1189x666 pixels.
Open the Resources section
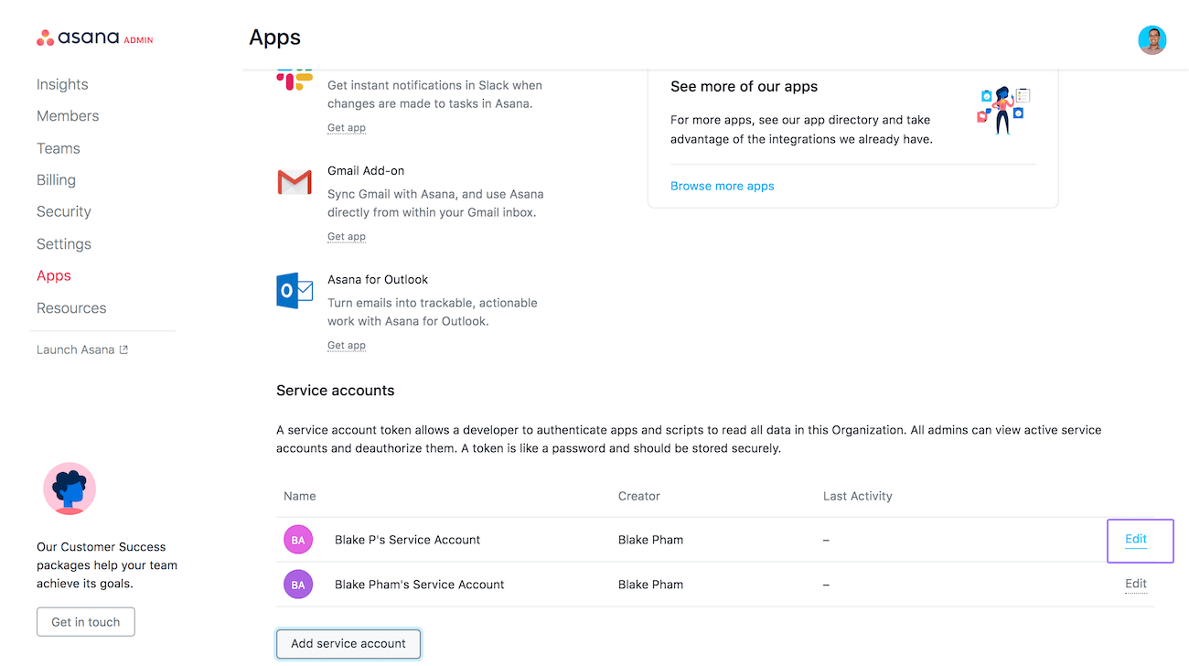coord(71,308)
